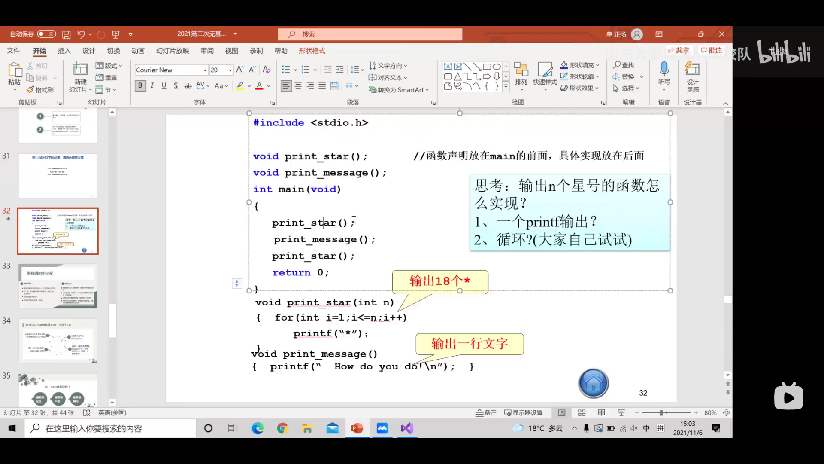
Task: Click the Undo arrow icon
Action: tap(81, 34)
